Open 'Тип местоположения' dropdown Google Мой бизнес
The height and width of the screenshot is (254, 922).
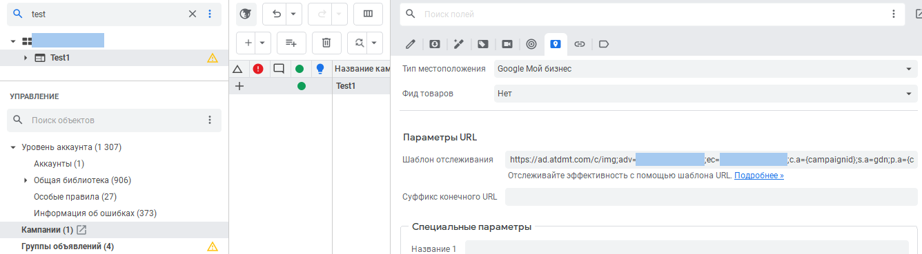pos(706,69)
